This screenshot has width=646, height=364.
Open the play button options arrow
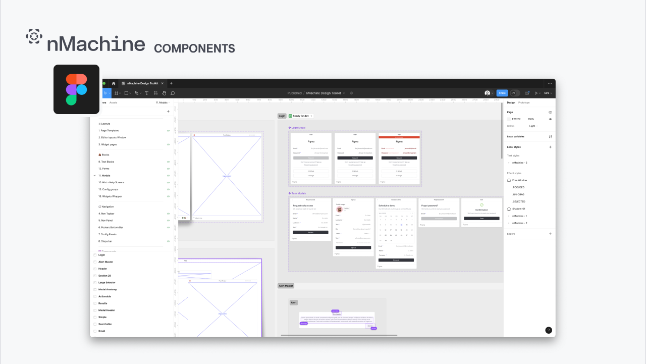(540, 93)
